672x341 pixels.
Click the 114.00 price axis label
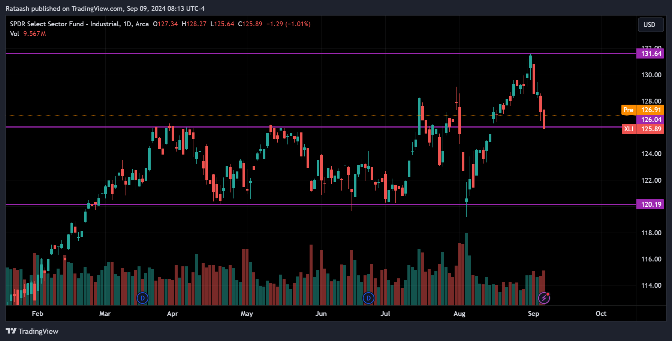(x=651, y=285)
